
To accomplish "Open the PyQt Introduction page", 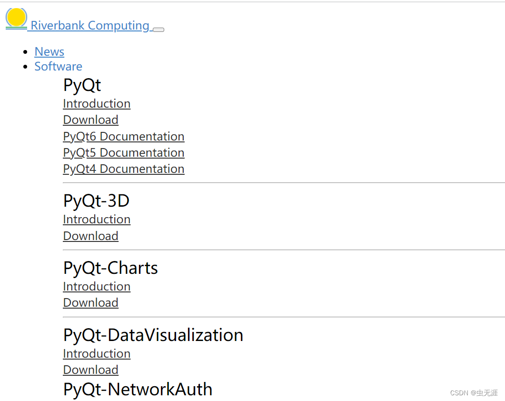I will 96,103.
